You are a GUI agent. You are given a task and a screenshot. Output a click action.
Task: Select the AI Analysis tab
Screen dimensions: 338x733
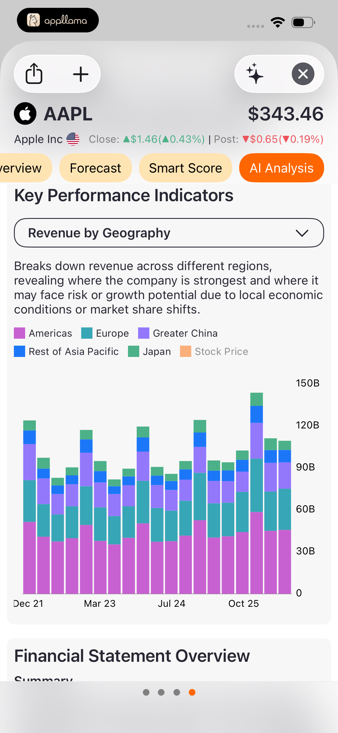(282, 168)
